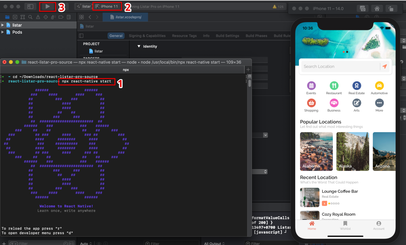
Task: Open the Events category in the app
Action: pos(311,88)
